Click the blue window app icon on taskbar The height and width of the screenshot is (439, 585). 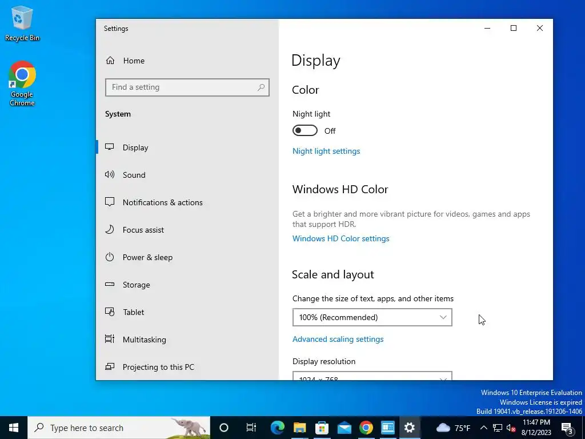[x=388, y=428]
